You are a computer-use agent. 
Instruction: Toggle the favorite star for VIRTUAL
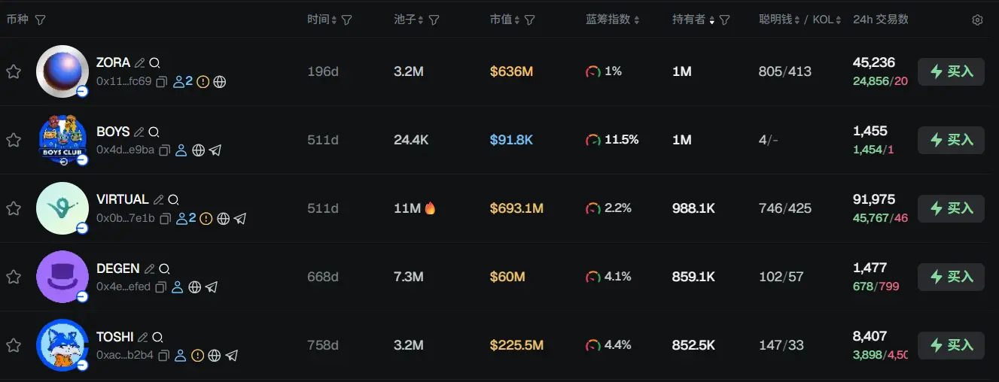tap(14, 208)
